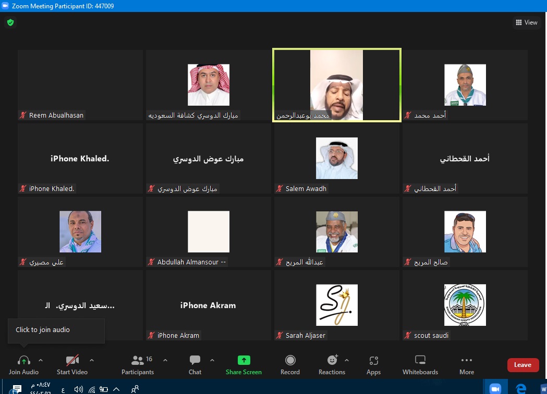Image resolution: width=547 pixels, height=394 pixels.
Task: Open the Chat panel
Action: pos(195,360)
